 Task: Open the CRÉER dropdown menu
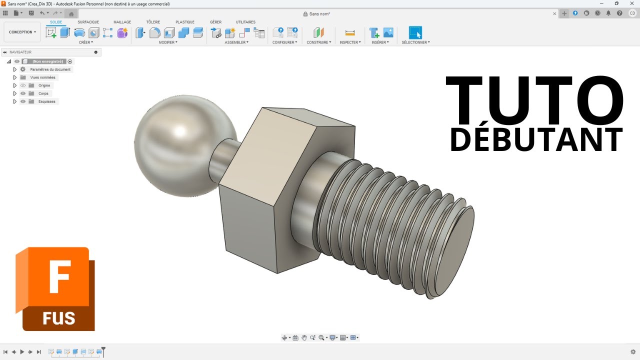point(85,42)
